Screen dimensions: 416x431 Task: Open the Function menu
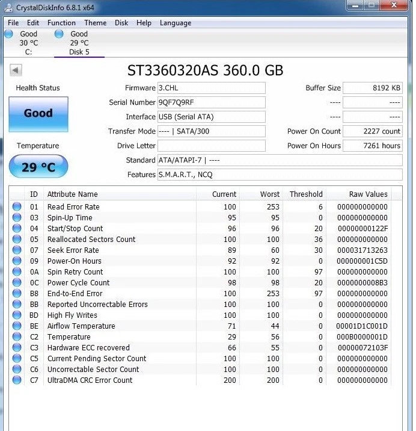pos(61,23)
